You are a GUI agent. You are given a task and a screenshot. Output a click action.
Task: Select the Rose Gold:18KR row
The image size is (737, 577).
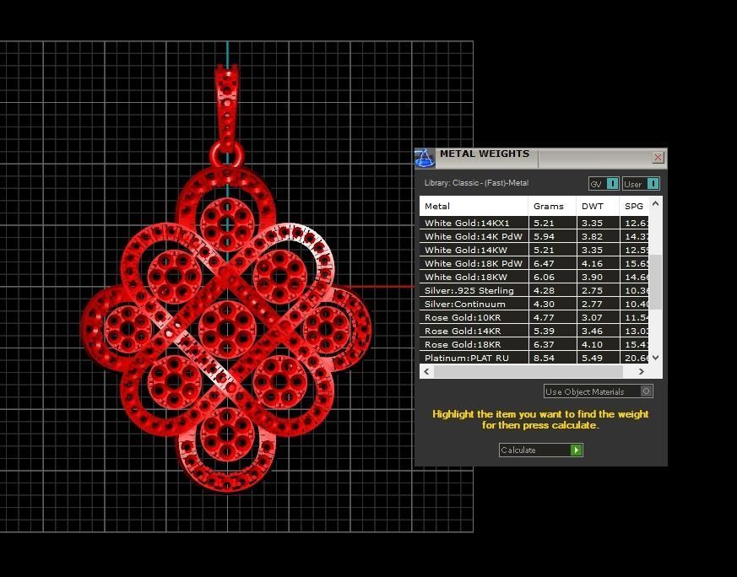[534, 345]
